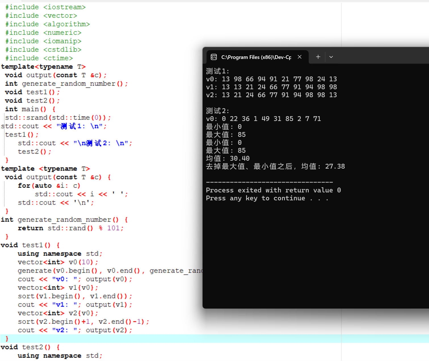Viewport: 429px width, 361px height.
Task: Click the terminal icon on the console tab
Action: (214, 57)
